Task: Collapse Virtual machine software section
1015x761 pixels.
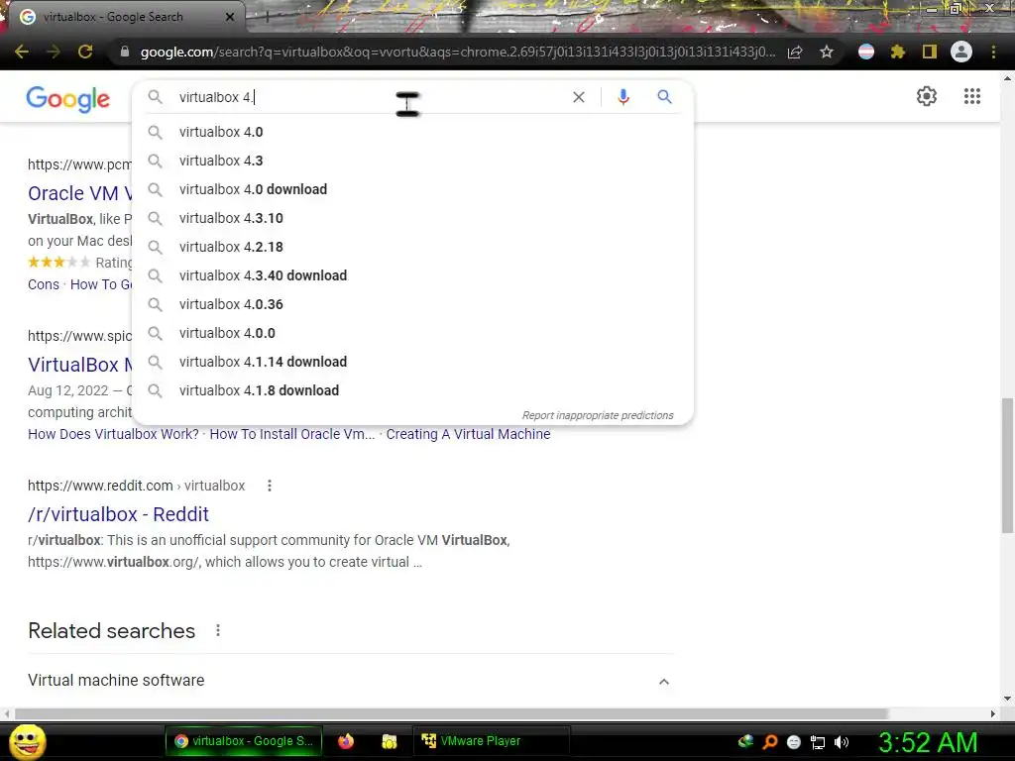Action: pos(663,681)
